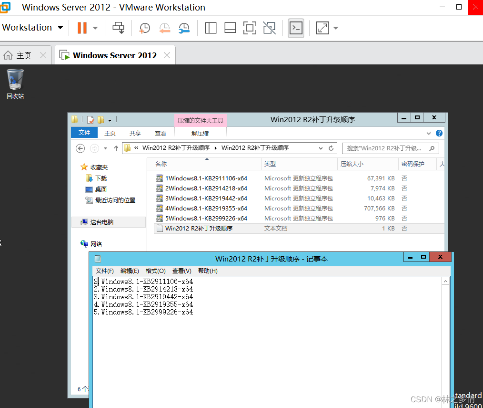Open the snapshot manager
The height and width of the screenshot is (408, 483).
[184, 28]
